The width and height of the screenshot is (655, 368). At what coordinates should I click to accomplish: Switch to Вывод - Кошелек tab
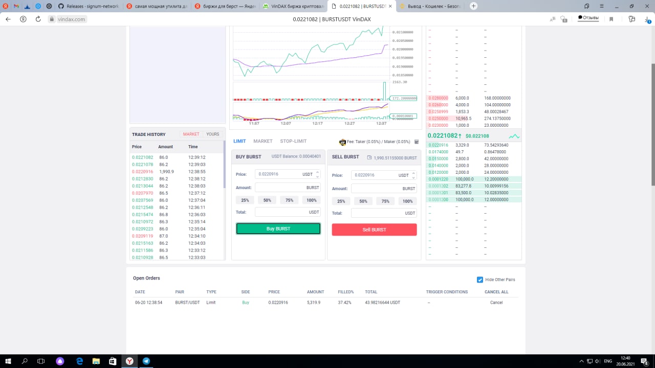point(430,6)
